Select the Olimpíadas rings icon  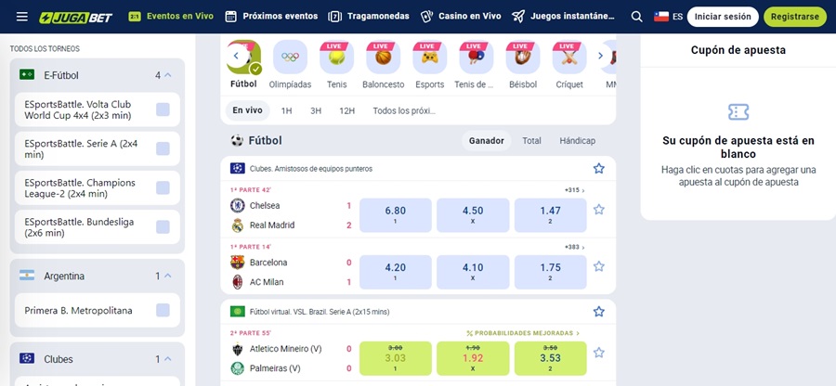(x=290, y=57)
